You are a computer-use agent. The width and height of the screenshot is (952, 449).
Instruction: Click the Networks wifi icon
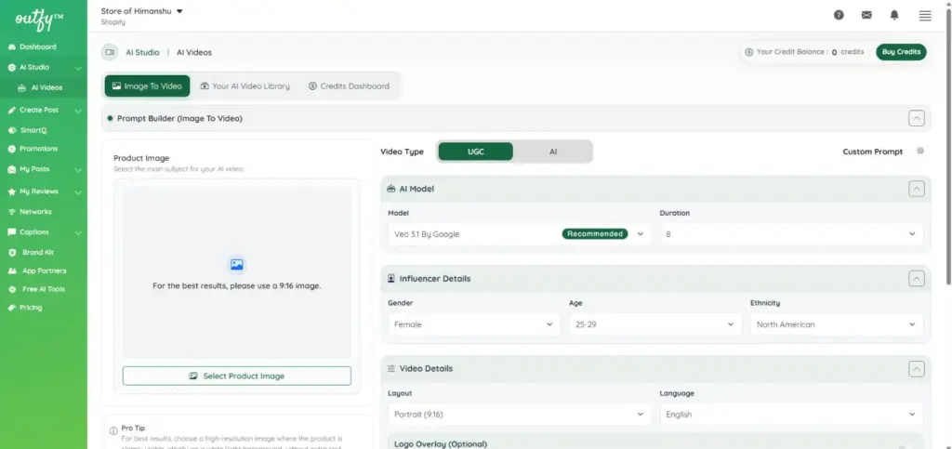(x=12, y=212)
